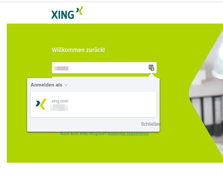Select the xing.com saved login entry
223x179 pixels.
point(93,105)
